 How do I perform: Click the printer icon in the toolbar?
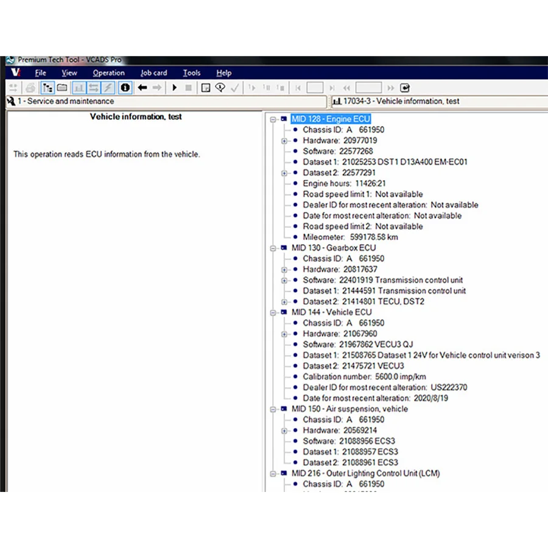coord(31,87)
